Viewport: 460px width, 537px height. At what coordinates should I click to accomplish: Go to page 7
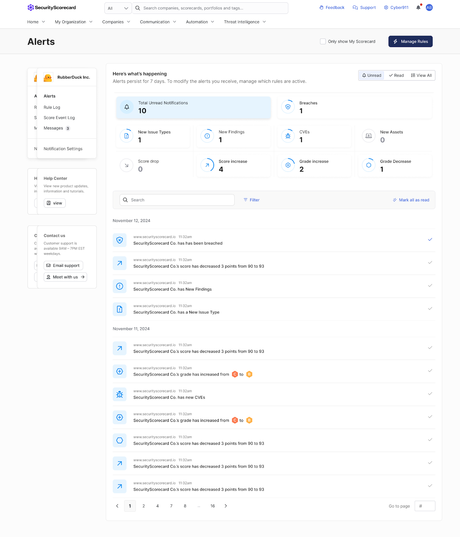coord(171,506)
